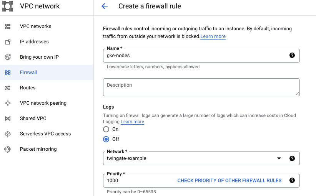Viewport: 316px width, 196px height.
Task: Click into the Description text area
Action: (x=201, y=87)
